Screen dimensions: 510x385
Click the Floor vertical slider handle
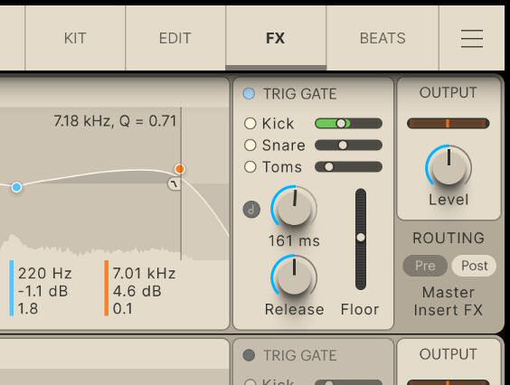(x=361, y=238)
